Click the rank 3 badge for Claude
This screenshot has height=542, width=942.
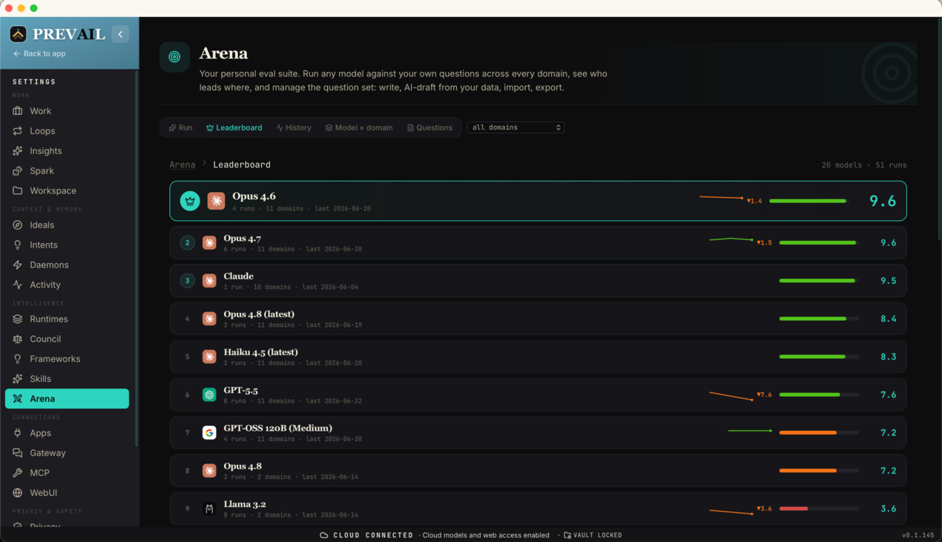188,280
